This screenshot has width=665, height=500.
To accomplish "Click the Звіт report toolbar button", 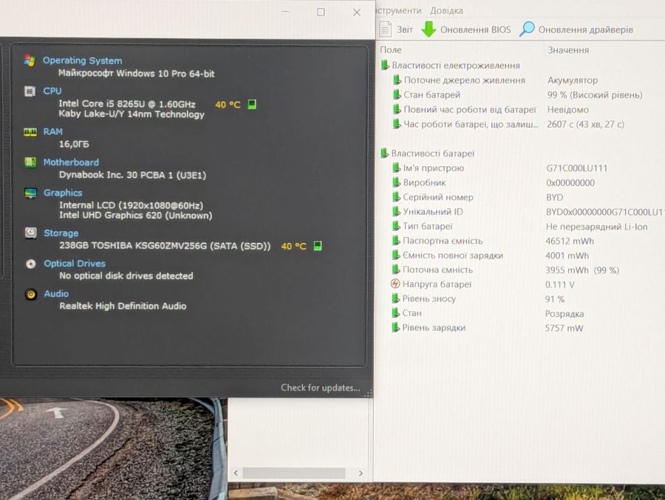I will (396, 30).
